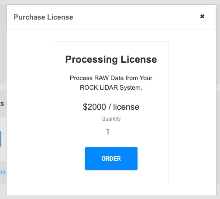This screenshot has height=199, width=220.
Task: Click the 'ROCK LiDAR System.' text
Action: click(x=111, y=88)
